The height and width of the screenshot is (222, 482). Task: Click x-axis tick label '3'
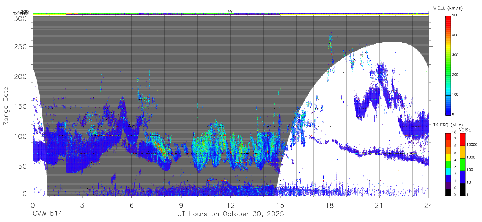coord(82,205)
